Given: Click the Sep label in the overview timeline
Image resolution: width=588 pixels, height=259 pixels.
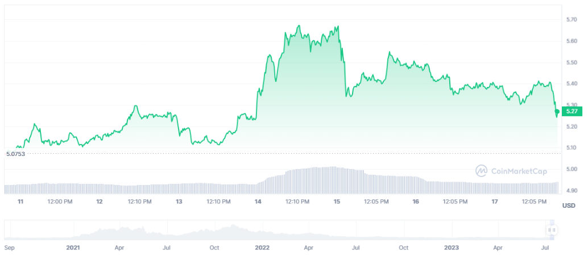Looking at the screenshot, I should [x=10, y=248].
